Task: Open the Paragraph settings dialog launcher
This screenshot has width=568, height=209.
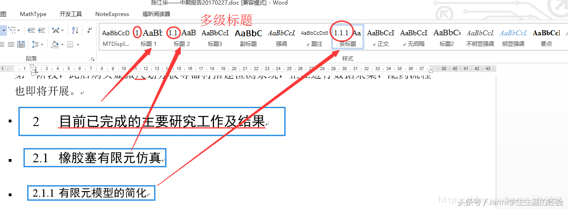Action: (92, 59)
